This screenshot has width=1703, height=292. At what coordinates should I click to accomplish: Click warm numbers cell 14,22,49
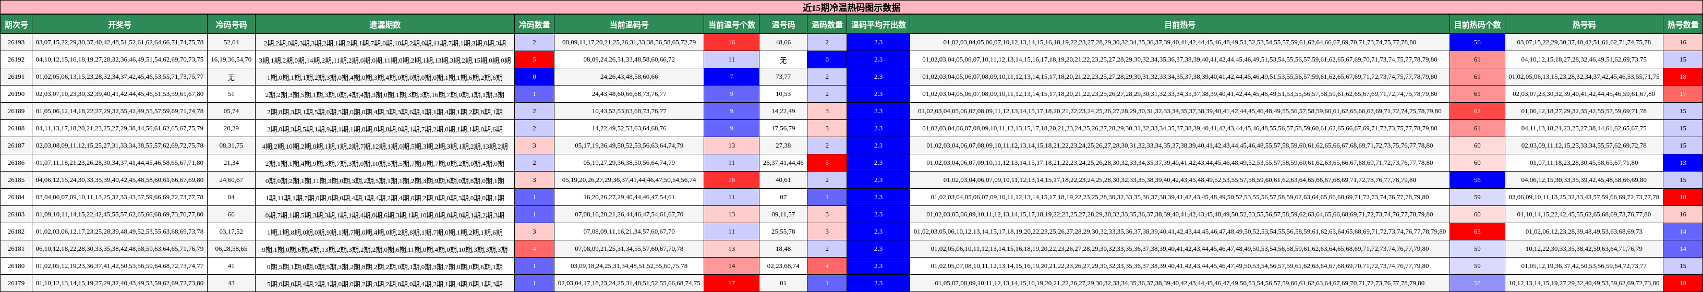[783, 111]
